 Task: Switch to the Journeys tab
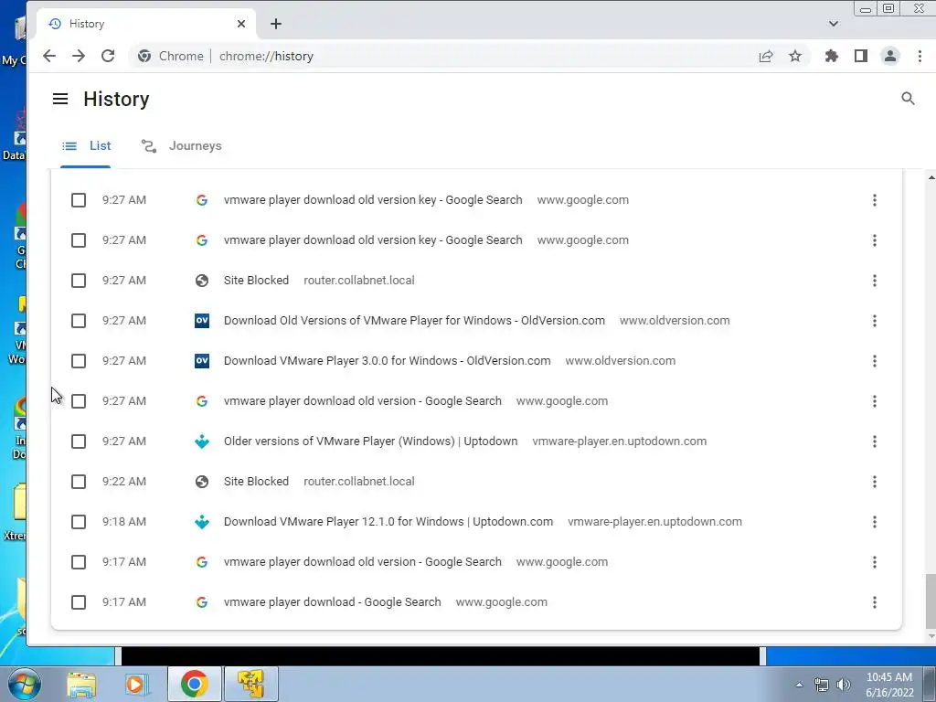[x=182, y=145]
